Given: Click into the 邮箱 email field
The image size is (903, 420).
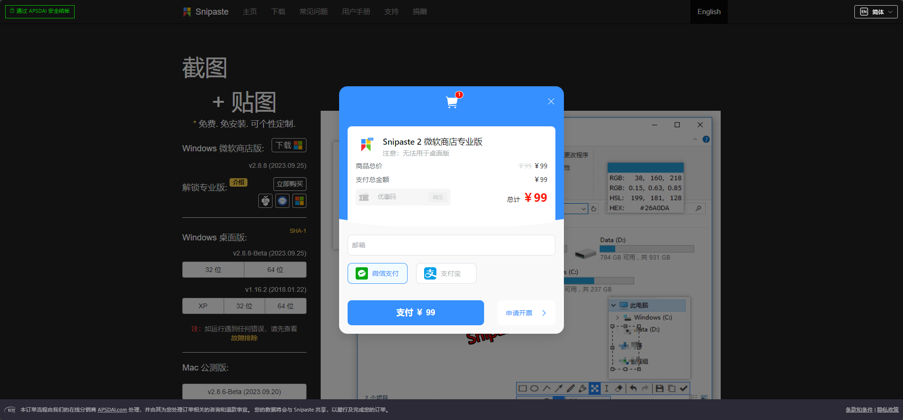Looking at the screenshot, I should click(451, 245).
